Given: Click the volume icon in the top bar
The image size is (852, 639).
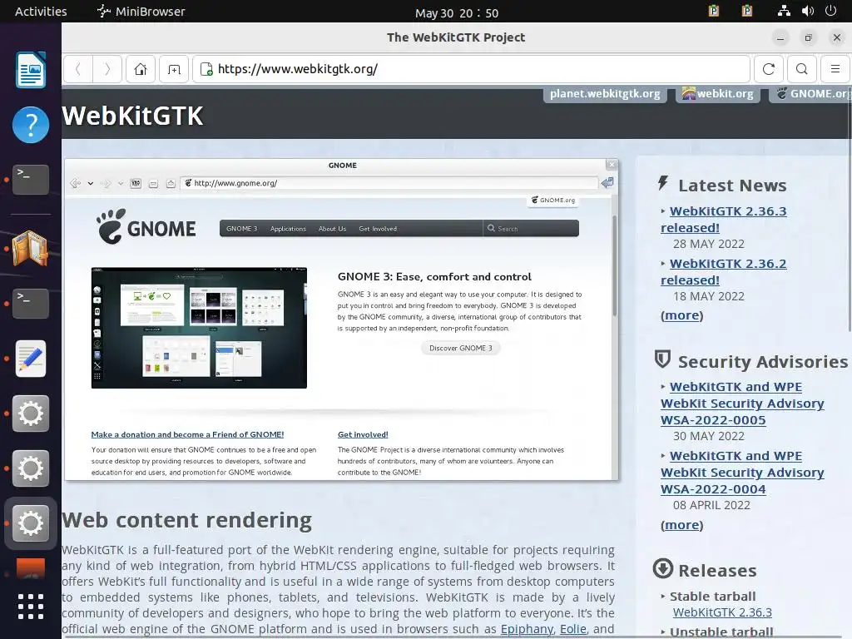Looking at the screenshot, I should 808,11.
